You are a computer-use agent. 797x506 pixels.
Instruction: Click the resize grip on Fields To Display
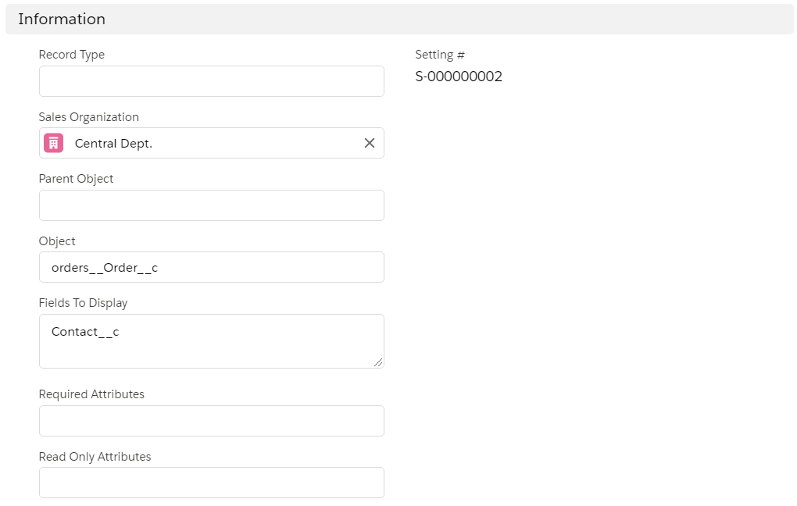(x=380, y=364)
